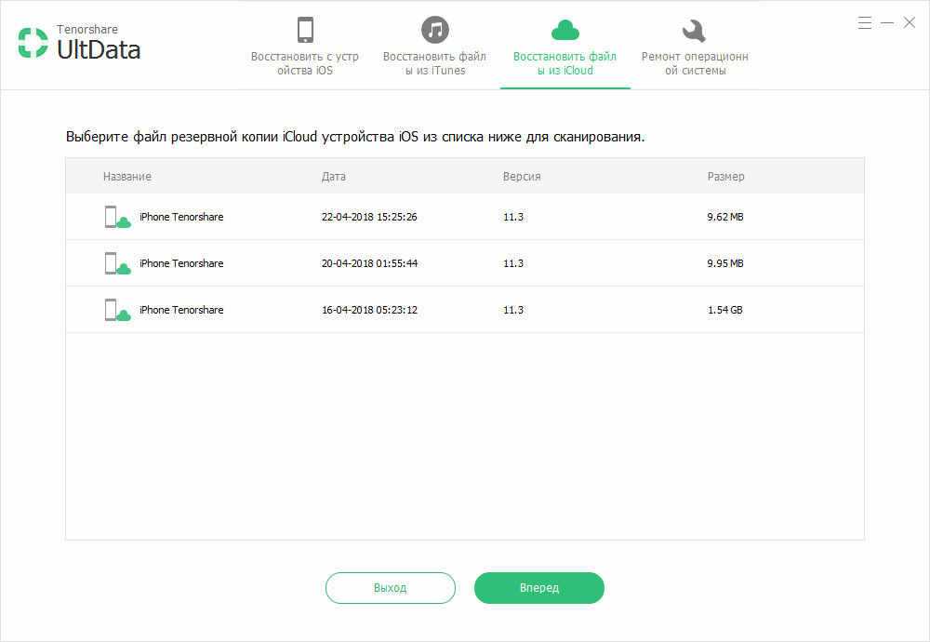Open 'Ремонт операционной системы' tab
Screen dimensions: 930x642
[694, 63]
